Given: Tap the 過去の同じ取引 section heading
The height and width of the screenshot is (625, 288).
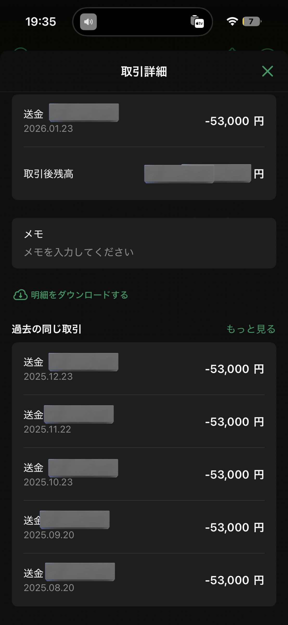Looking at the screenshot, I should 47,329.
